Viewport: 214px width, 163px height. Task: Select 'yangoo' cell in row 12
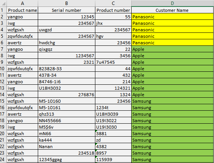(23, 81)
